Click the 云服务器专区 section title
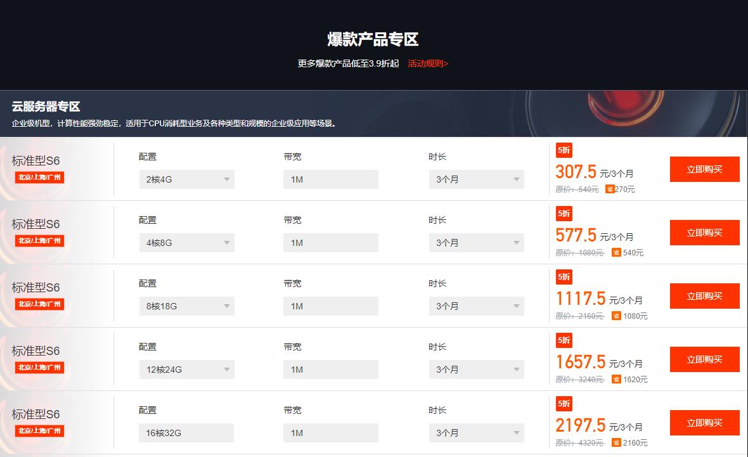The height and width of the screenshot is (457, 748). (46, 106)
